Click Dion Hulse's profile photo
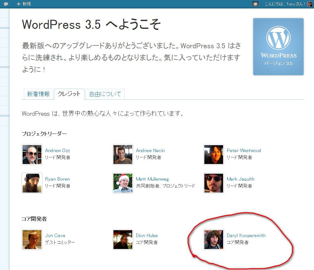This screenshot has height=270, width=314. pos(123,240)
